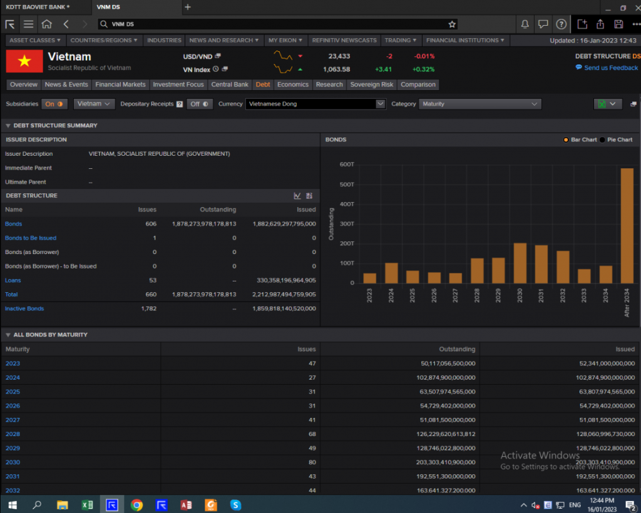Open the notifications bell icon
Screen dimensions: 641x513
pyautogui.click(x=525, y=24)
